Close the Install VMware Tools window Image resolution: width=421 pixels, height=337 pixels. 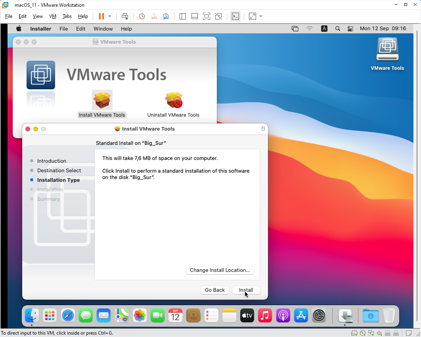point(28,129)
